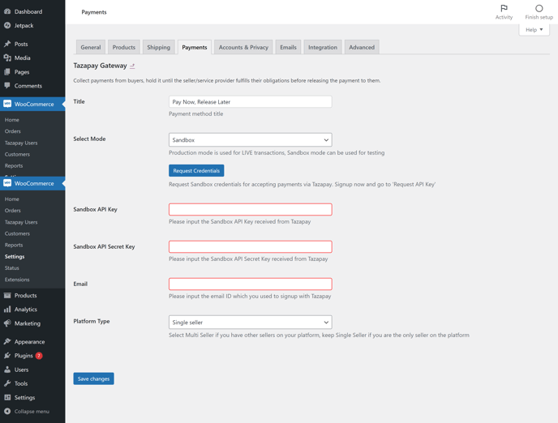Click the Tools wrench icon
The width and height of the screenshot is (558, 423).
(7, 383)
